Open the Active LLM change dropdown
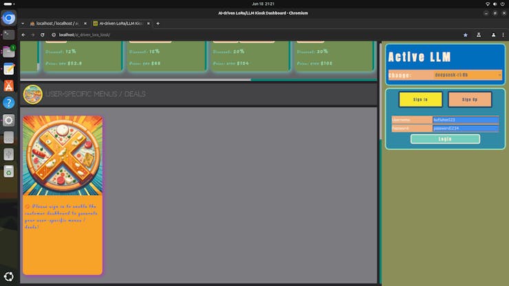Screen dimensions: 509x286 tap(468, 75)
